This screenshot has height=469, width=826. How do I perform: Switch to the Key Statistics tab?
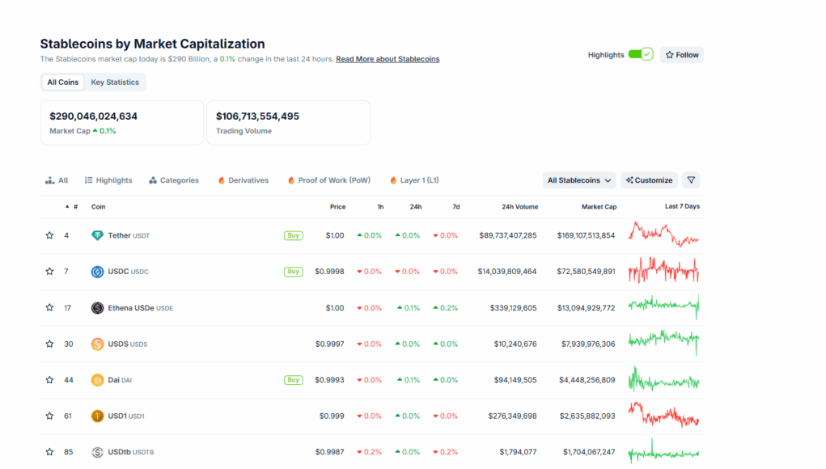[x=115, y=82]
